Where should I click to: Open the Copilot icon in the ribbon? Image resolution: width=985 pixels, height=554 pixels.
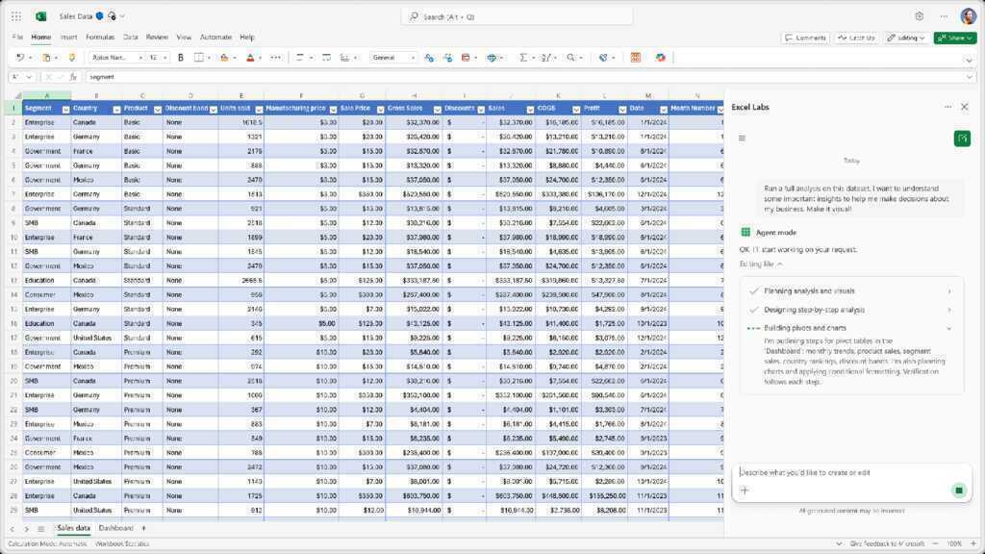point(661,58)
